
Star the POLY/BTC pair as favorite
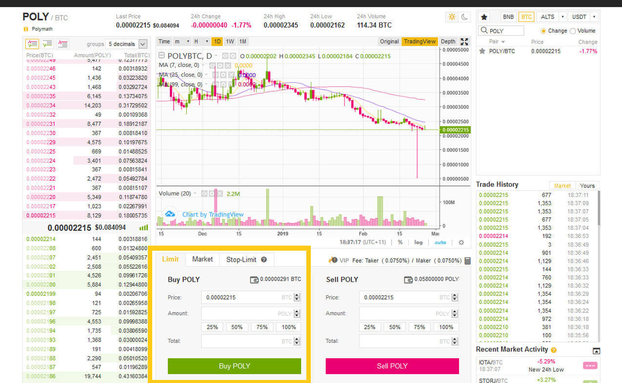click(482, 51)
